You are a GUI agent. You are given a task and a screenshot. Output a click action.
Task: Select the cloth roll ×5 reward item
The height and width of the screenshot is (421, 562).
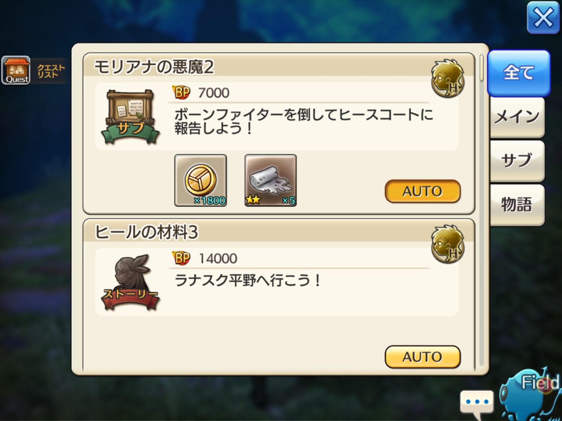tap(271, 180)
